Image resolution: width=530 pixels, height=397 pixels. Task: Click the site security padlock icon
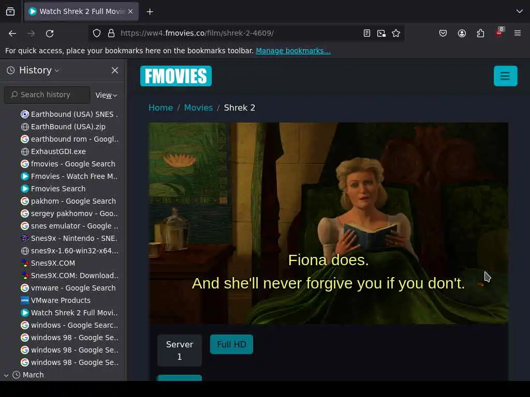click(x=111, y=33)
